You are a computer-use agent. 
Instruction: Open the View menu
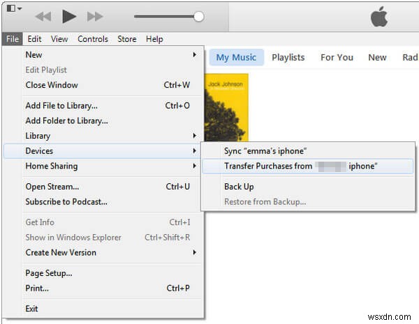(x=59, y=39)
